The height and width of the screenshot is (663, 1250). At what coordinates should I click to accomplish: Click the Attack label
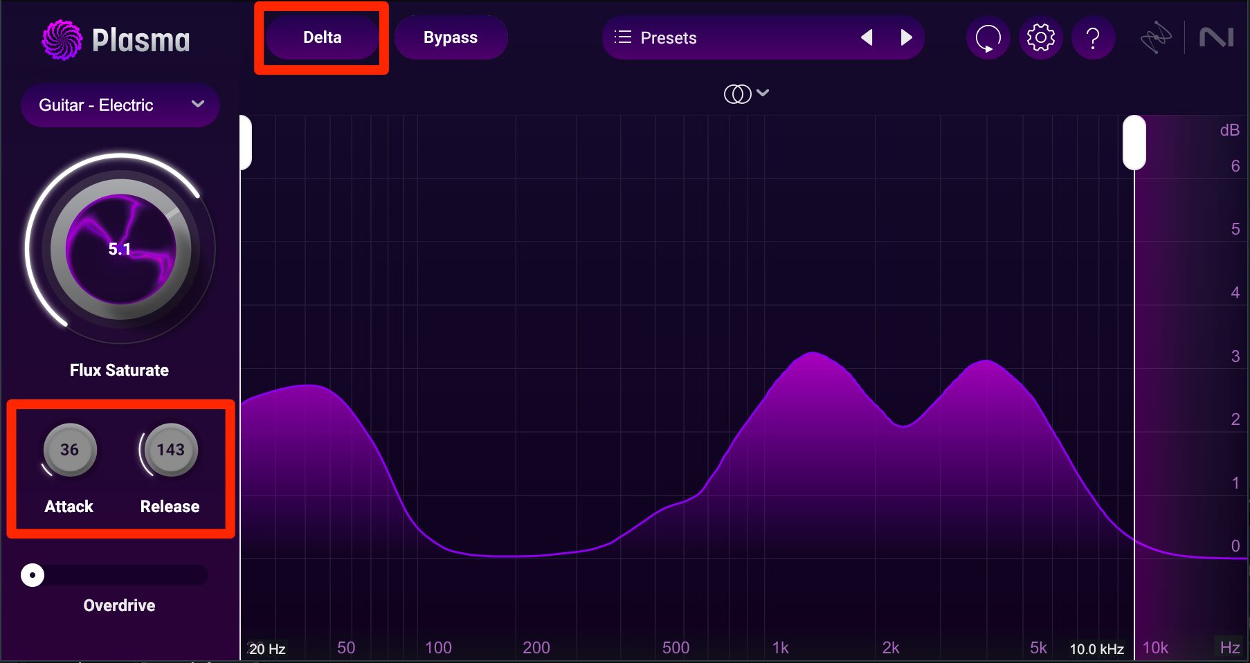click(x=69, y=507)
